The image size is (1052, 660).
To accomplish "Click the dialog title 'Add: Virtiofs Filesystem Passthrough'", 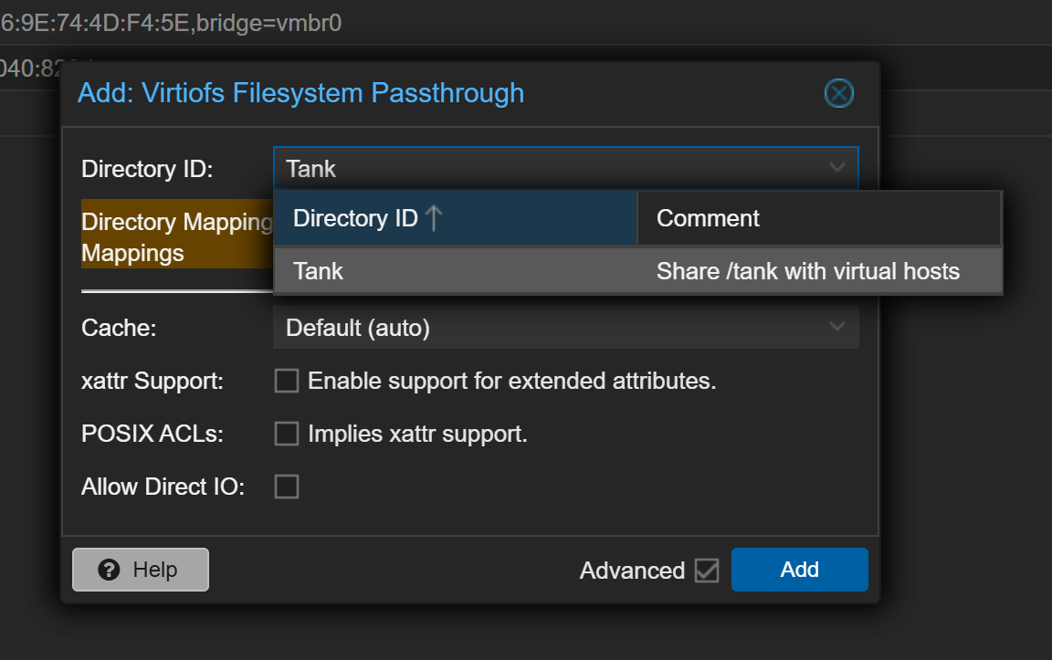I will [x=300, y=92].
